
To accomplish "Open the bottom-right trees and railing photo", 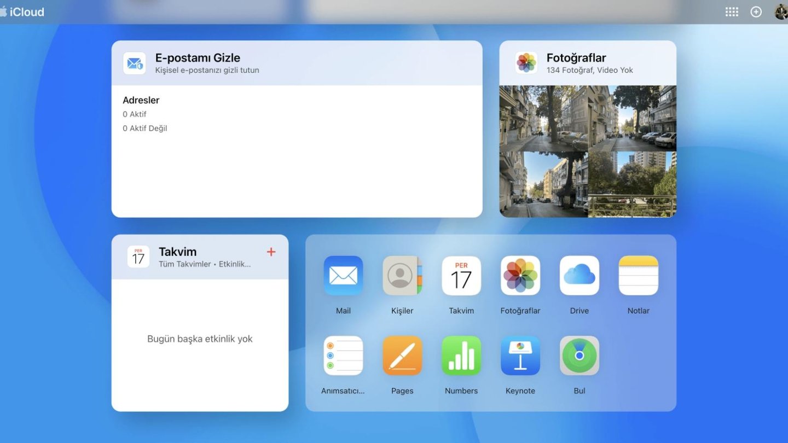I will (x=633, y=185).
